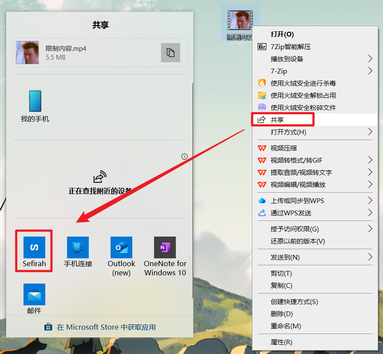Choose 创建快捷方式(S)
Image resolution: width=383 pixels, height=354 pixels.
point(315,302)
